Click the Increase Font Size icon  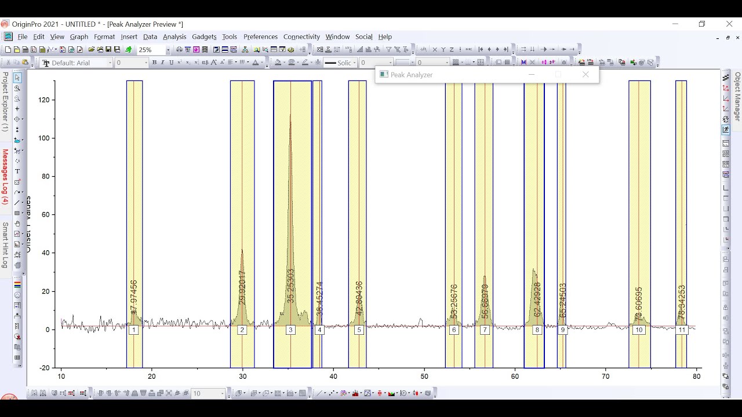pyautogui.click(x=214, y=63)
